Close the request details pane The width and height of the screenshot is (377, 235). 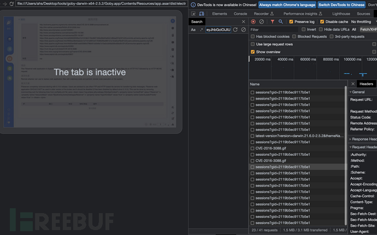[352, 84]
